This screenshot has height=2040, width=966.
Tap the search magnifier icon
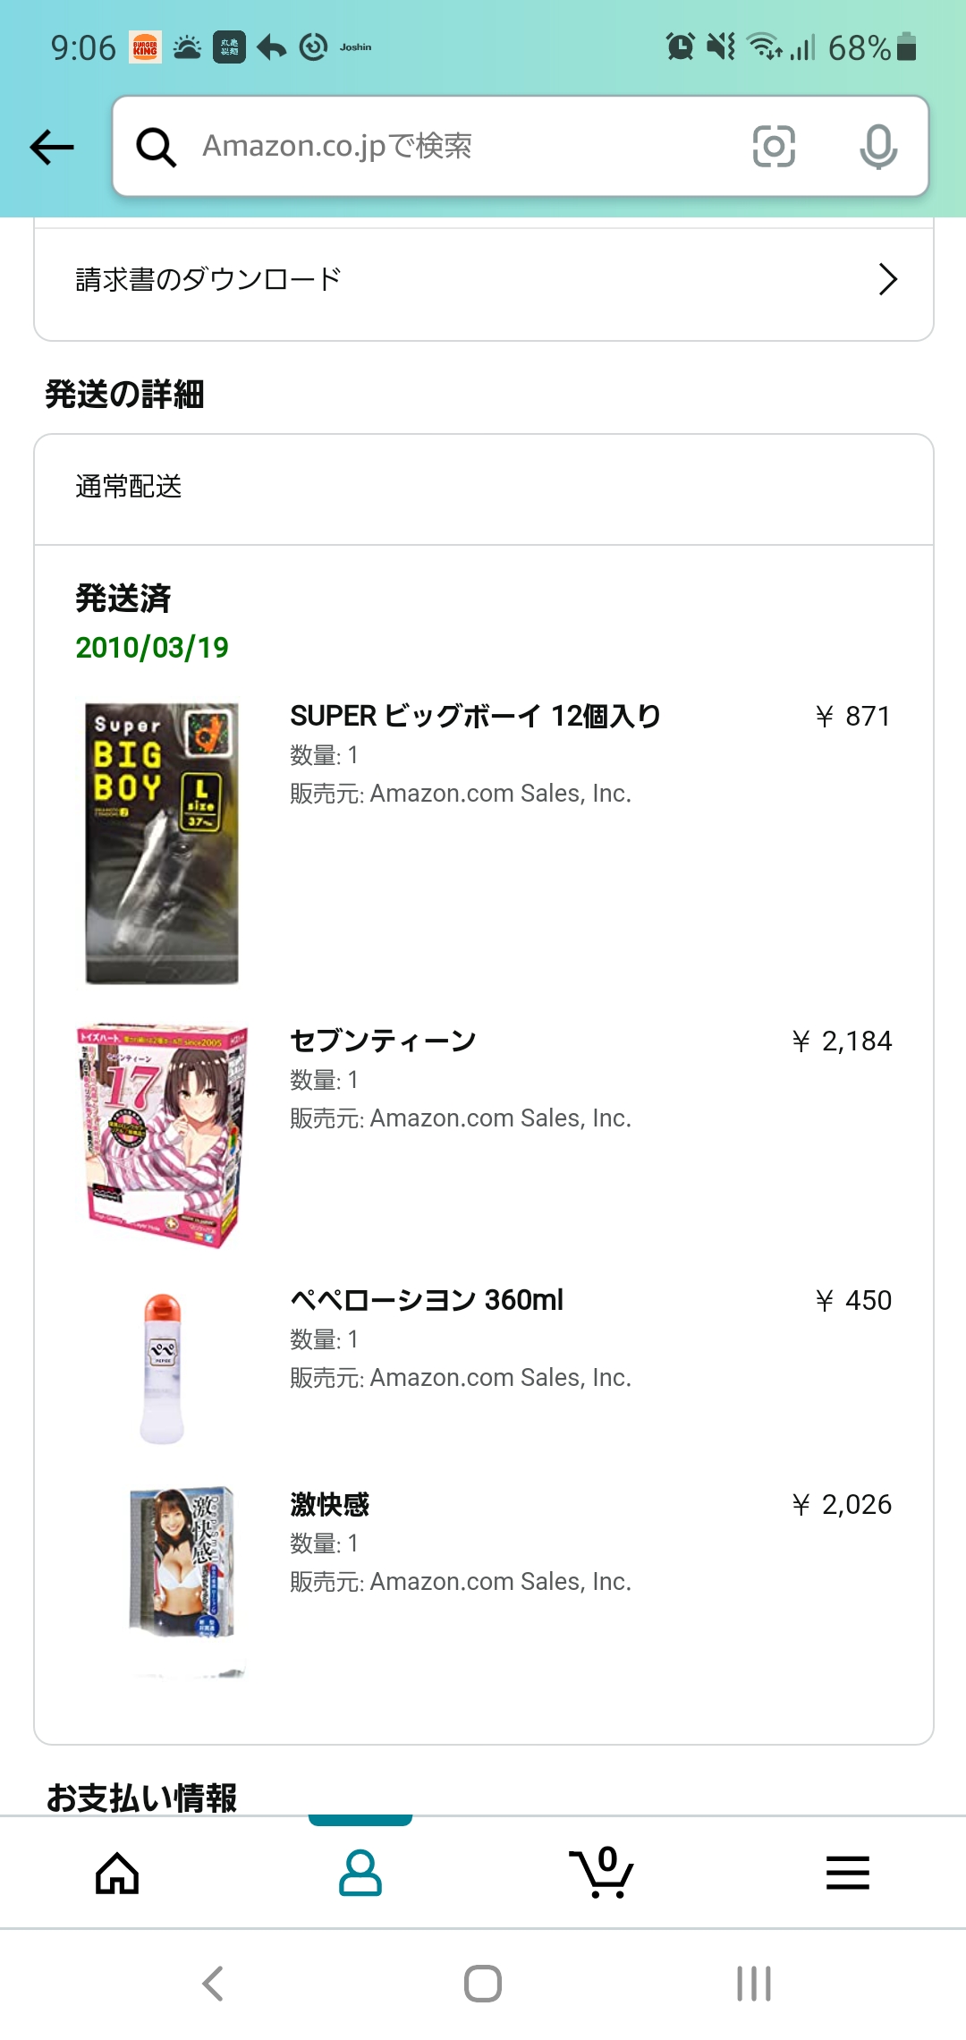pos(156,146)
